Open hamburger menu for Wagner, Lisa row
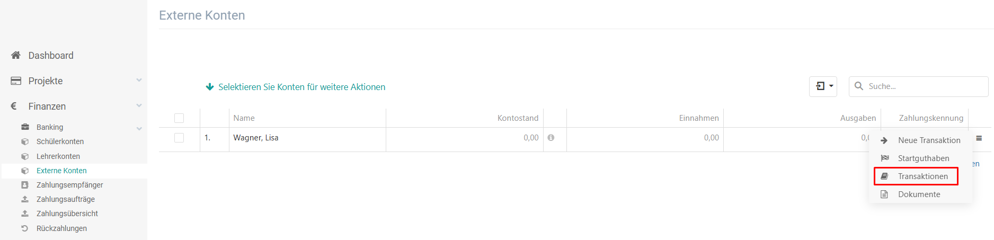 coord(979,138)
